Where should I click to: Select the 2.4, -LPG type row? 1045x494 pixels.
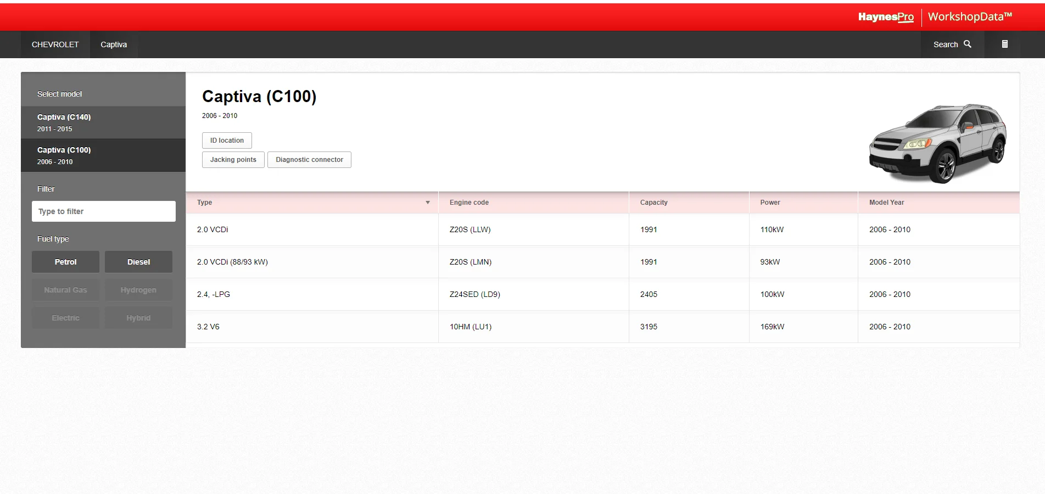click(602, 294)
